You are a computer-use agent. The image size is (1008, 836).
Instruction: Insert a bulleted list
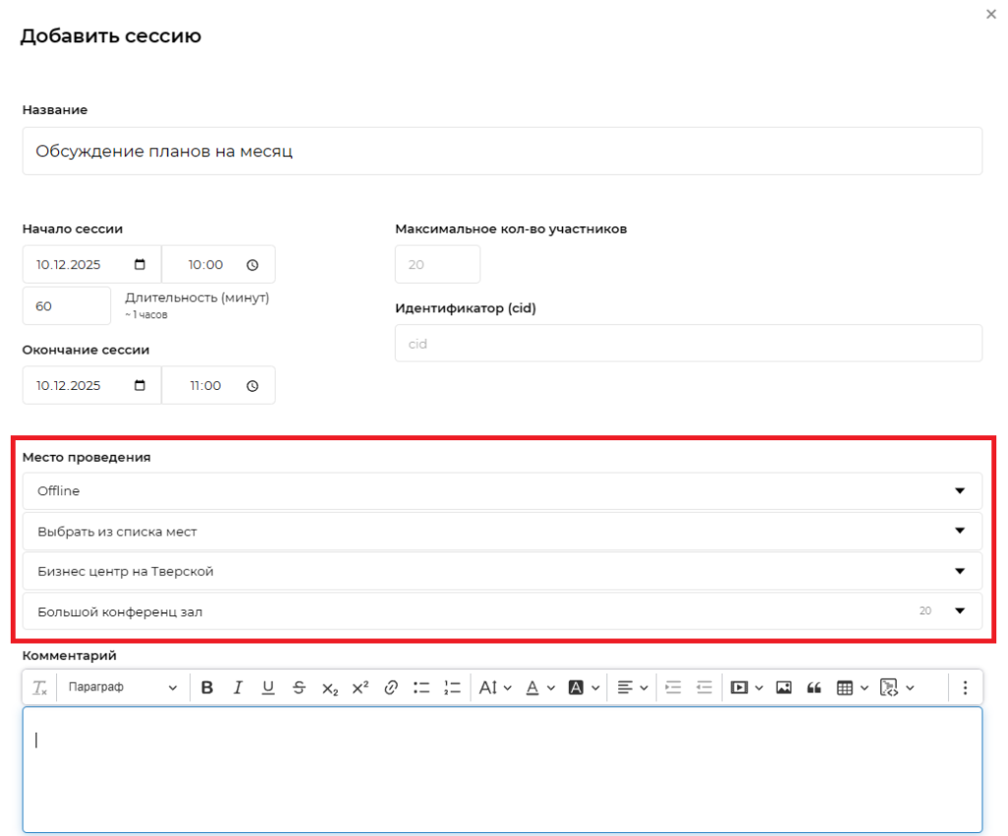tap(421, 688)
